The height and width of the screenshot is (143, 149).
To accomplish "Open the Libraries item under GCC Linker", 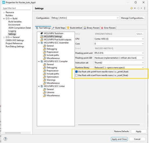I will tap(51, 92).
